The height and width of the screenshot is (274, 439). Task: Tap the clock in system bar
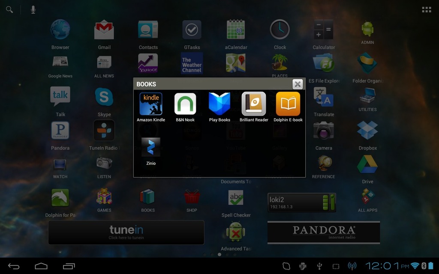387,266
